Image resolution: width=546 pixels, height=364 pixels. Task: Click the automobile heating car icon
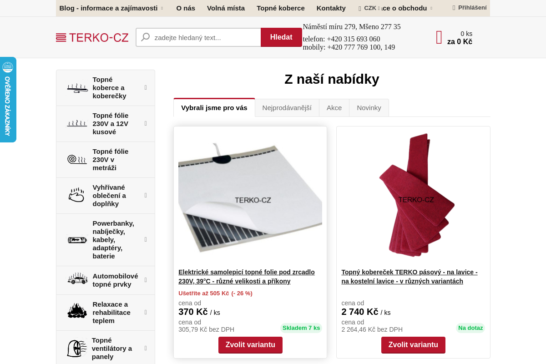point(77,278)
